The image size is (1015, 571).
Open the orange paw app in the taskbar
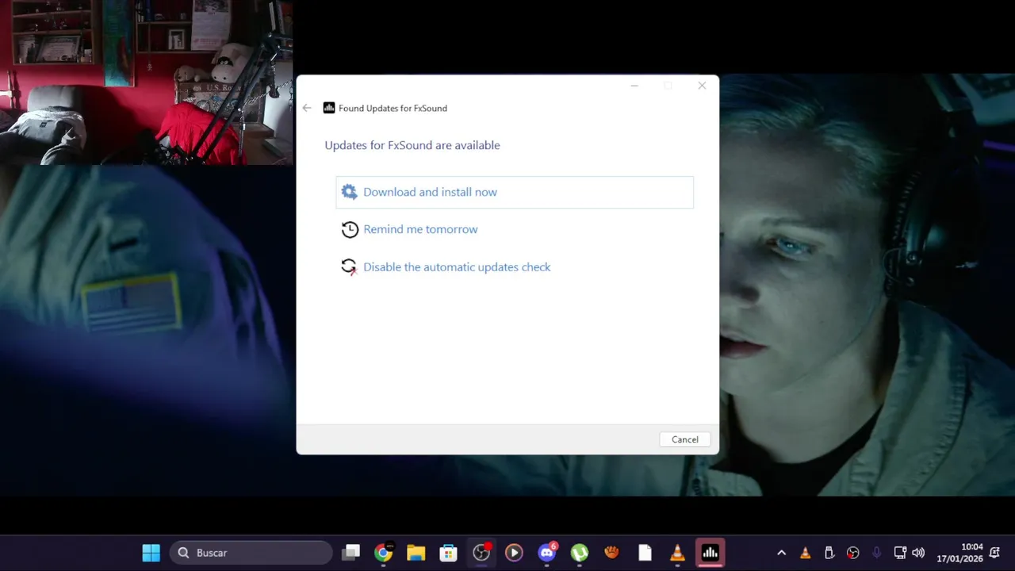pyautogui.click(x=612, y=553)
